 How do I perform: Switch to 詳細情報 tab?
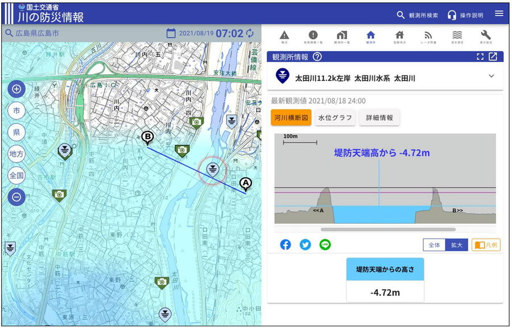pyautogui.click(x=379, y=118)
